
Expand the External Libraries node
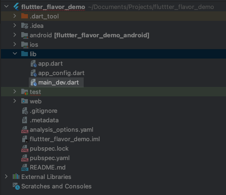[6, 177]
